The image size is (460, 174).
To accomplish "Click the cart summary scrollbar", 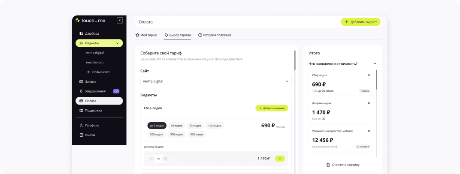I will point(376,80).
